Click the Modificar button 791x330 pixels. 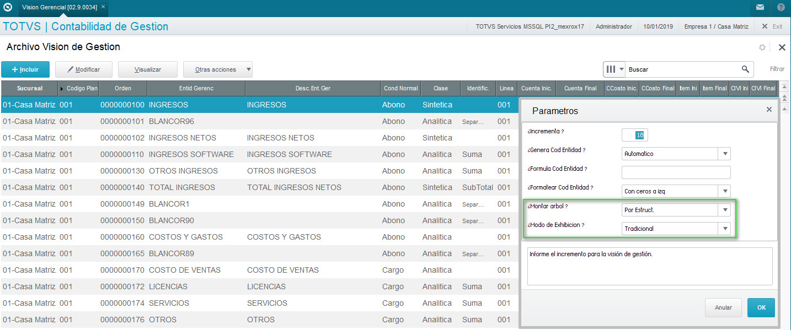(84, 69)
